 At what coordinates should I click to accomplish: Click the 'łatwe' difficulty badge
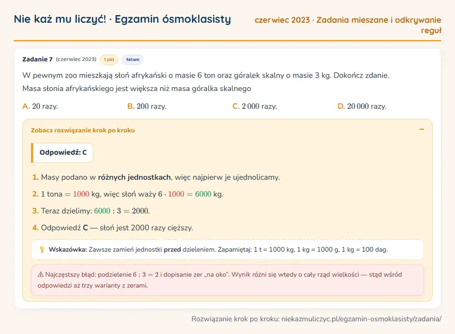tap(132, 59)
